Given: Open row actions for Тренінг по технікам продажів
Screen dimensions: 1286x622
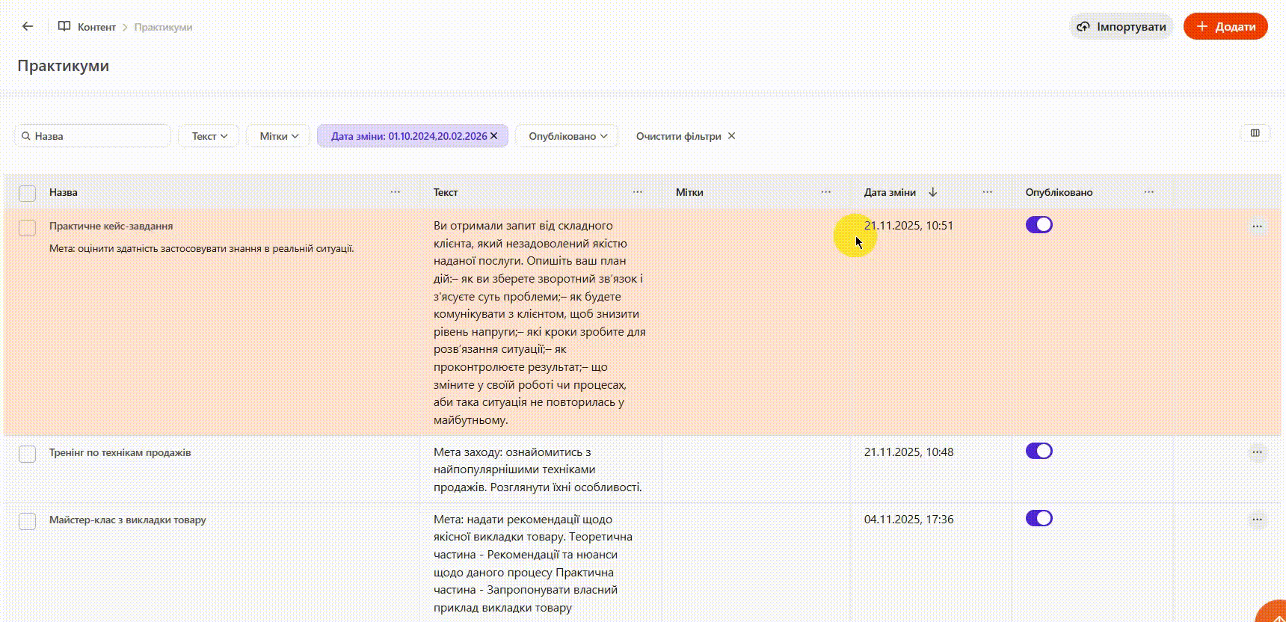Looking at the screenshot, I should coord(1257,452).
